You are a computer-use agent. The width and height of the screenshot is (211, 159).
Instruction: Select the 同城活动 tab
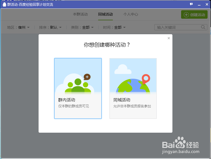[x=105, y=14]
